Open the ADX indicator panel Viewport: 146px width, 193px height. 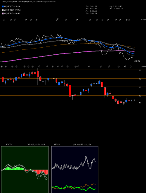coord(75,170)
